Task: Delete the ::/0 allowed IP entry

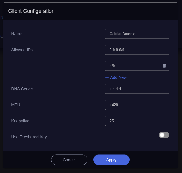Action: [164, 66]
